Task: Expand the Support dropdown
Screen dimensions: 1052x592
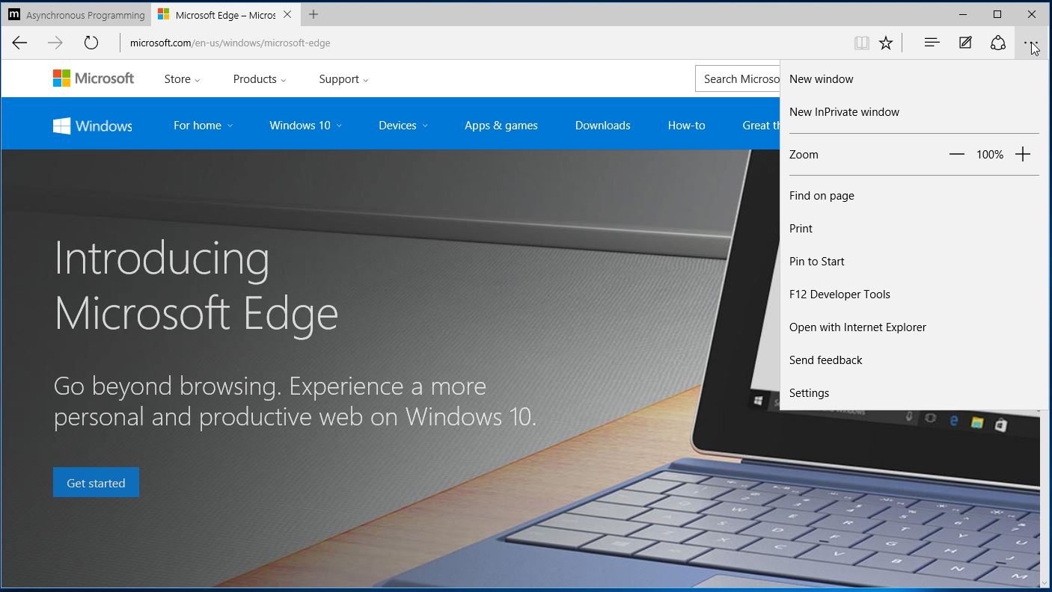Action: (x=343, y=79)
